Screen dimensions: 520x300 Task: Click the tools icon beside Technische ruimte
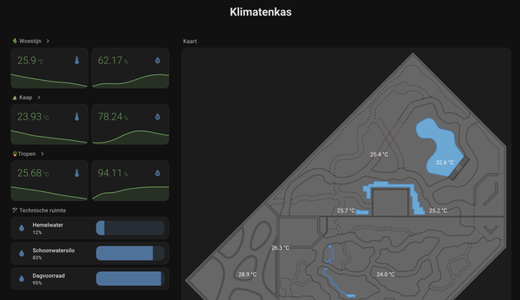15,210
